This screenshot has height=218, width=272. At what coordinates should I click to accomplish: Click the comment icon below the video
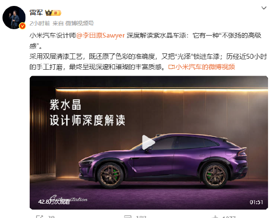[128, 217]
